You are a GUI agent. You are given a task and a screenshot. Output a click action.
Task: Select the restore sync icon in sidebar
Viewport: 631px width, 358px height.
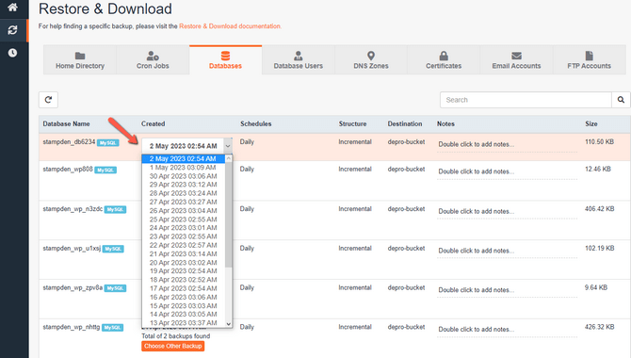pyautogui.click(x=12, y=30)
